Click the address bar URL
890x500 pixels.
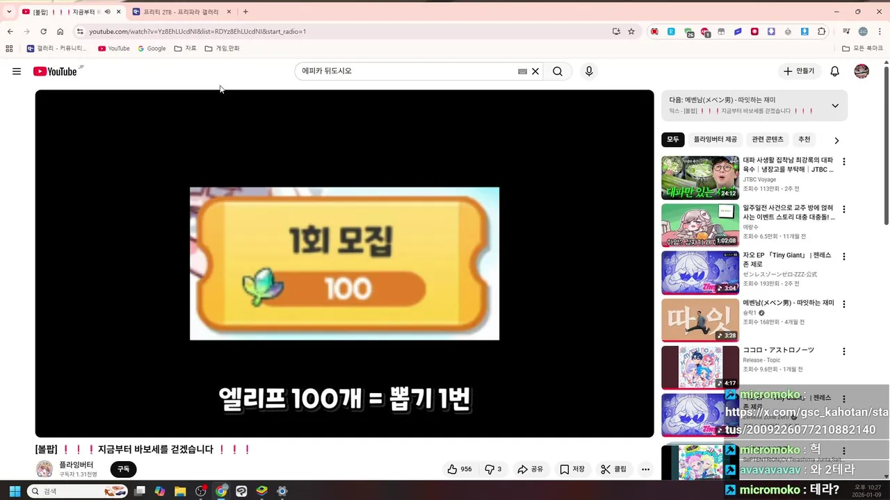point(197,31)
